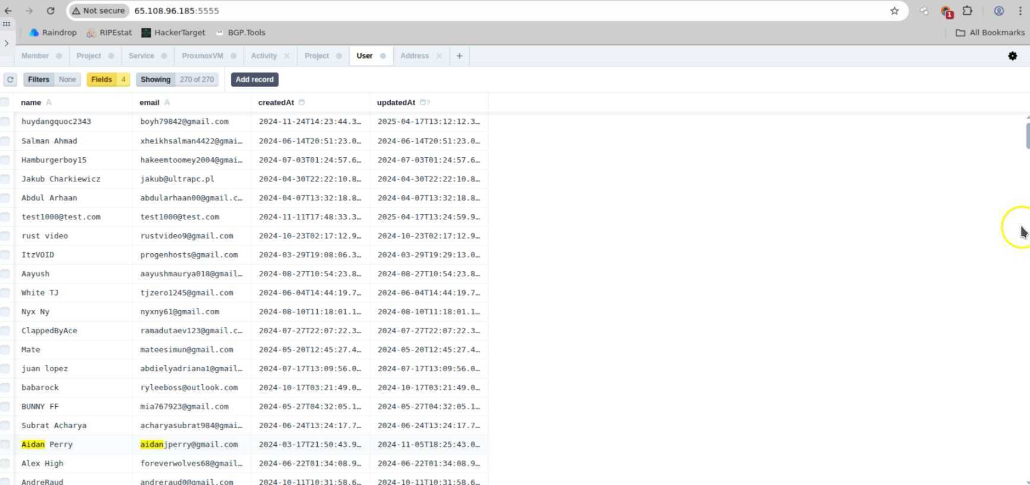Click the vertical scrollbar thumb
Image resolution: width=1030 pixels, height=485 pixels.
(x=1028, y=135)
